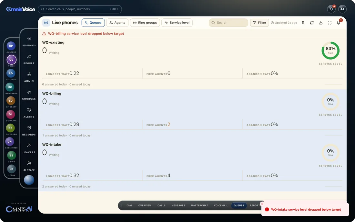Open the Records section
Image resolution: width=355 pixels, height=222 pixels.
(29, 131)
